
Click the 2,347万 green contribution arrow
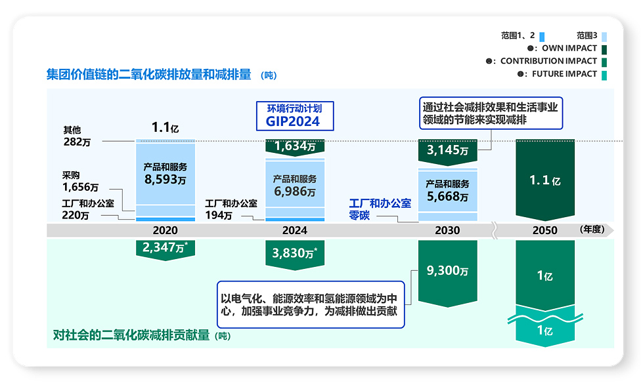click(x=165, y=249)
